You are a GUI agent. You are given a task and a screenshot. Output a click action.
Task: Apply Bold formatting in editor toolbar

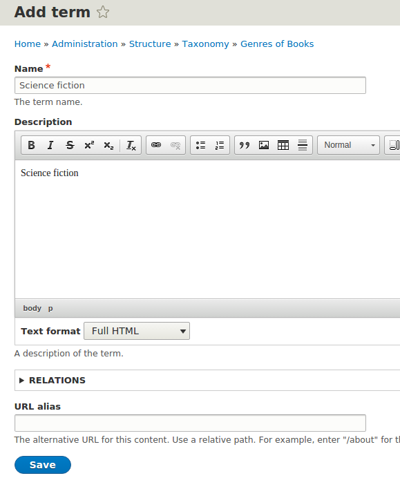(x=31, y=145)
